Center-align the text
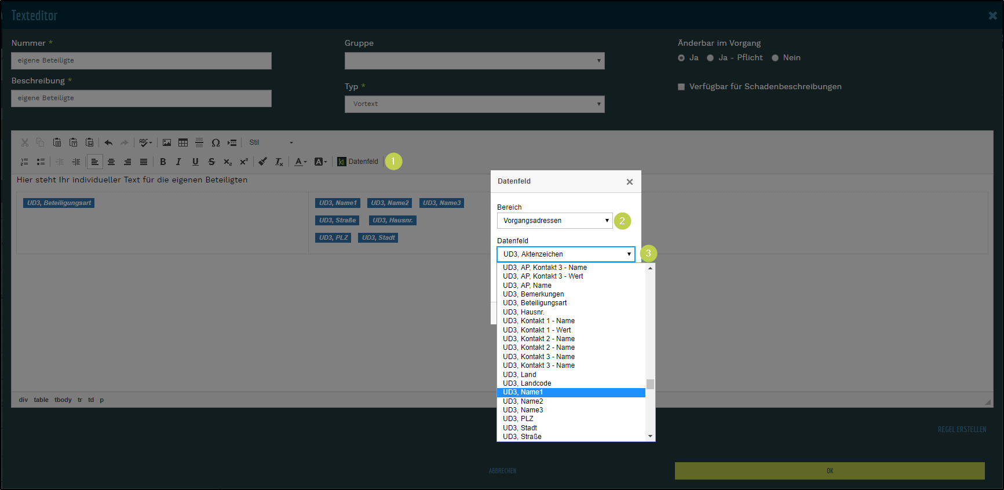The height and width of the screenshot is (490, 1004). [111, 162]
